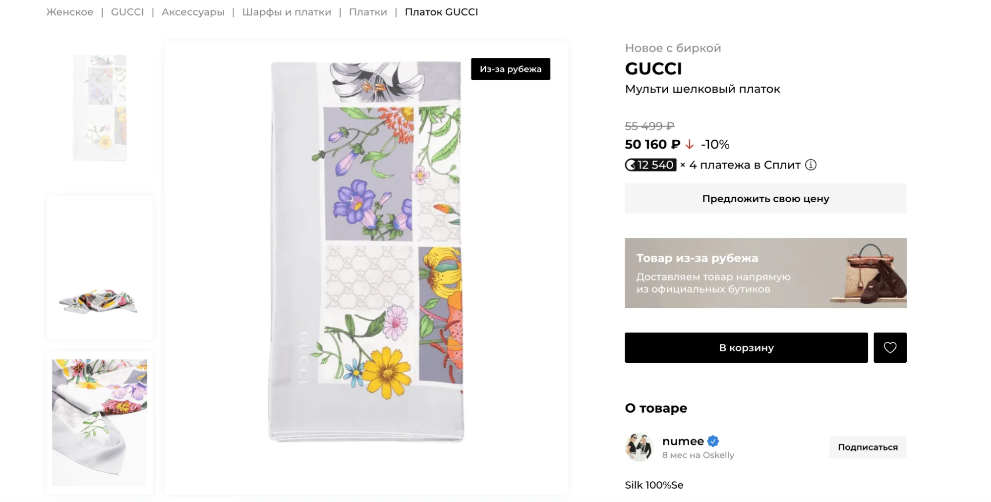
Task: Select the crumpled scarf thumbnail
Action: tap(100, 301)
